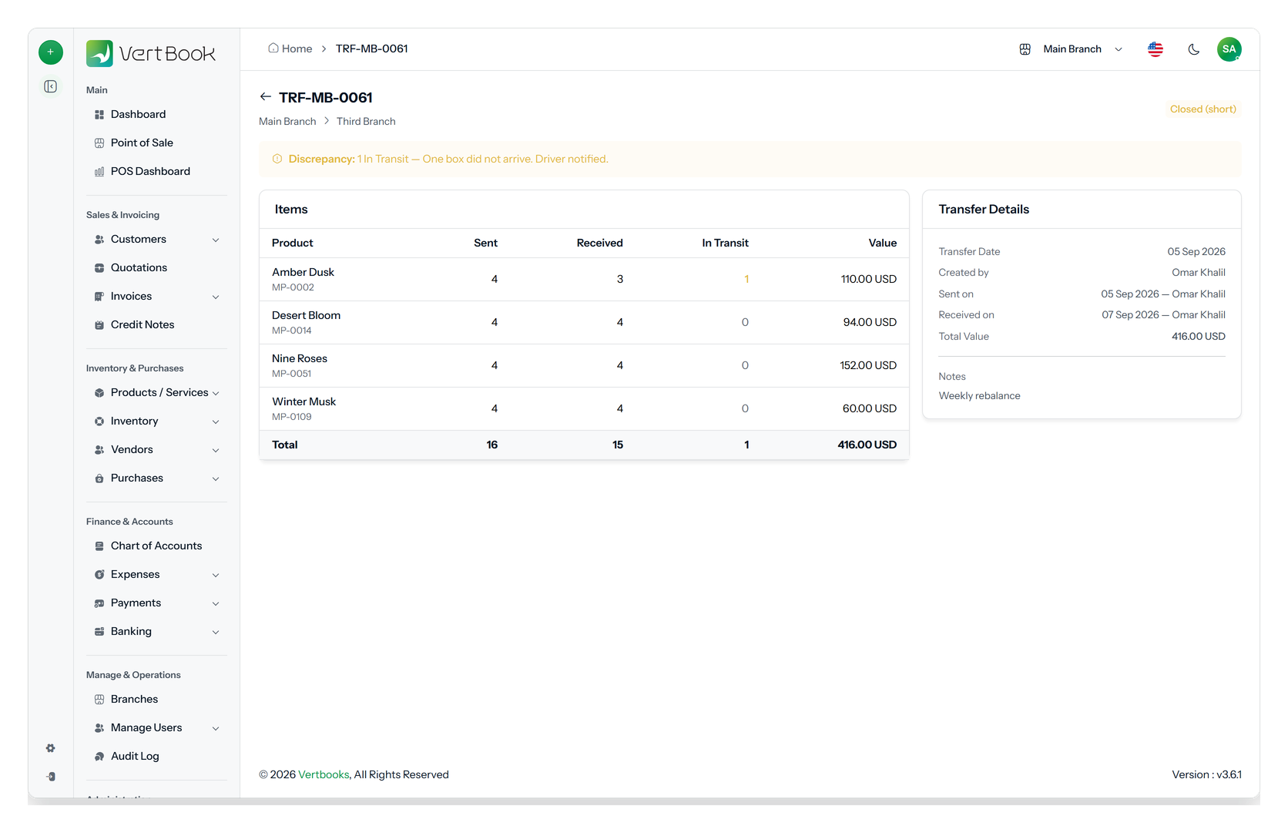Click the Customers people icon
The width and height of the screenshot is (1288, 826).
(x=99, y=240)
